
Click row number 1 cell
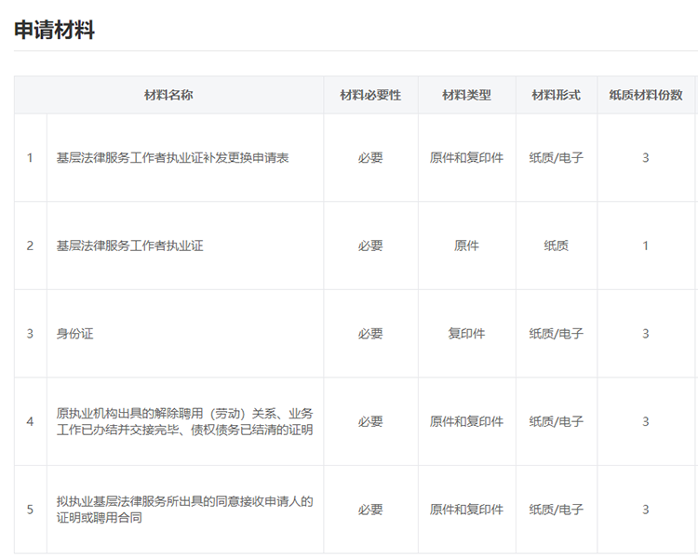pyautogui.click(x=30, y=158)
